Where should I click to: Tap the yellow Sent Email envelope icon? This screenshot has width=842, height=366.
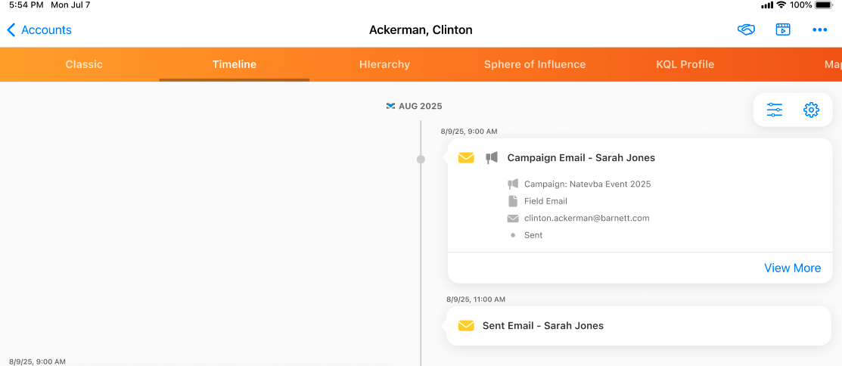click(x=466, y=326)
